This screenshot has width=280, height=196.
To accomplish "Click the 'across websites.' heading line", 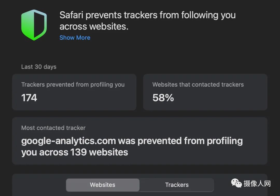I will (x=94, y=27).
